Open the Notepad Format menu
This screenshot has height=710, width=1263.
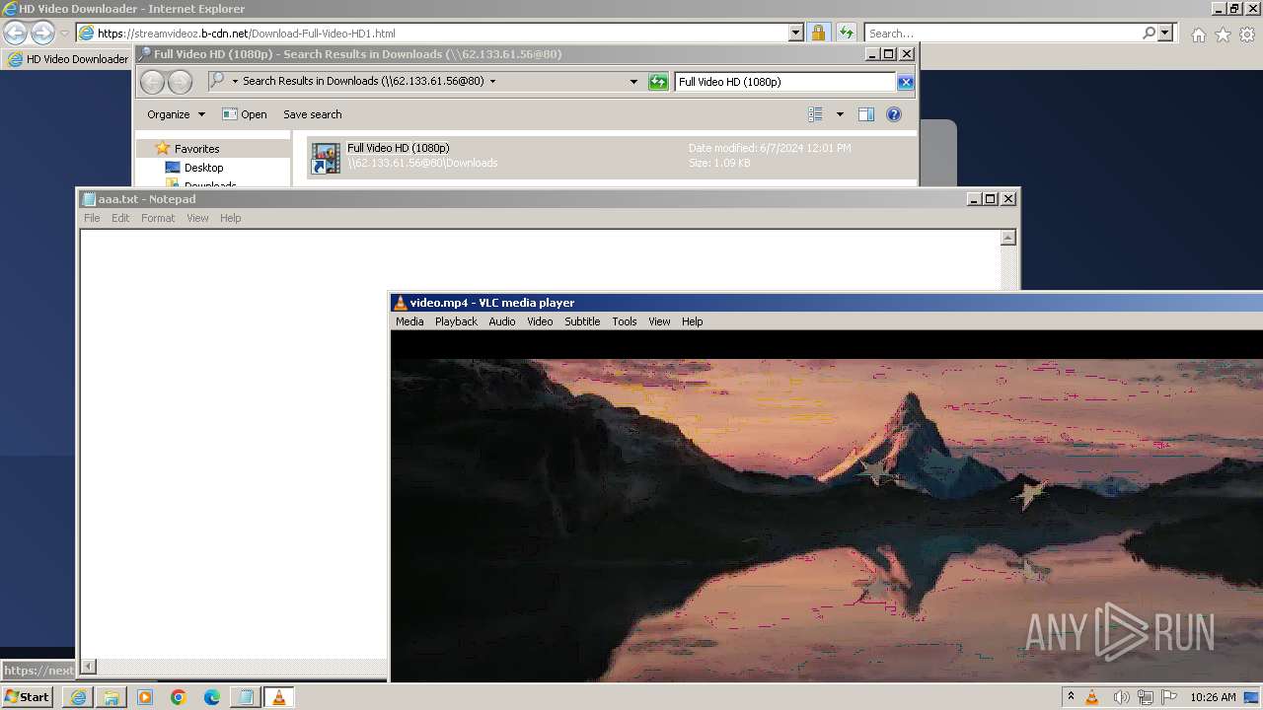click(158, 218)
